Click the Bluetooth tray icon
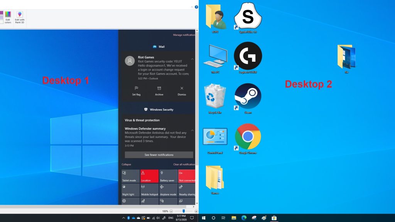Image resolution: width=395 pixels, height=222 pixels. (x=128, y=218)
